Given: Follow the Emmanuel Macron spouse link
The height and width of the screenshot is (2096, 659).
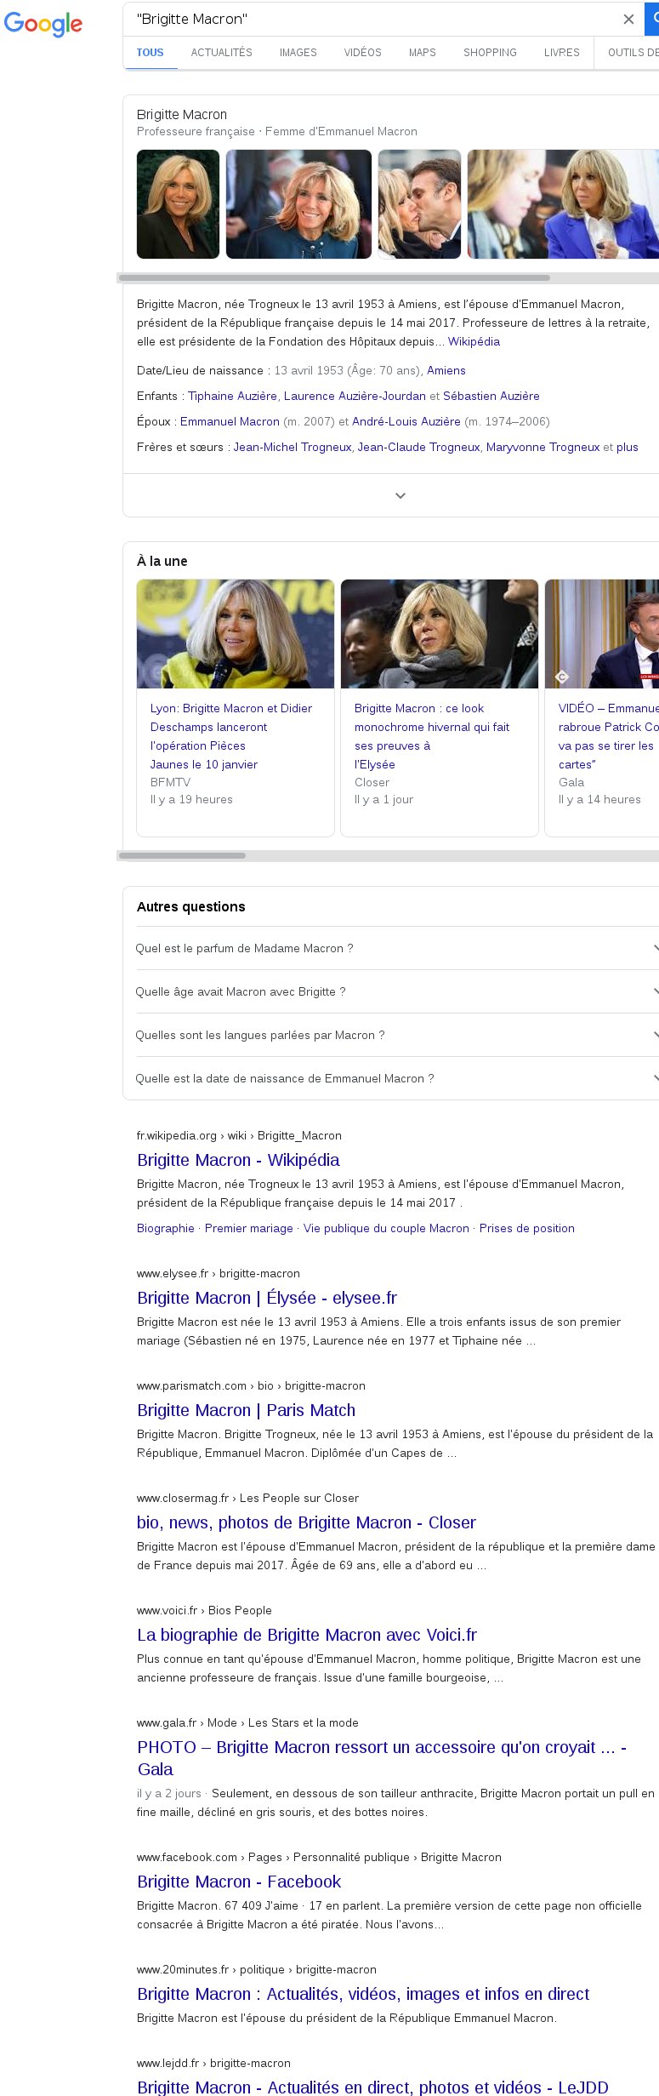Looking at the screenshot, I should pyautogui.click(x=230, y=421).
